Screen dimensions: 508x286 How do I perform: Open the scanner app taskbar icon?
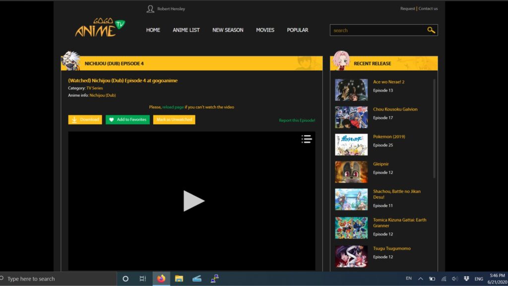tap(196, 279)
